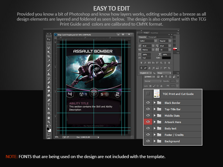Toggle standard ligatures (fi) button

point(141,68)
